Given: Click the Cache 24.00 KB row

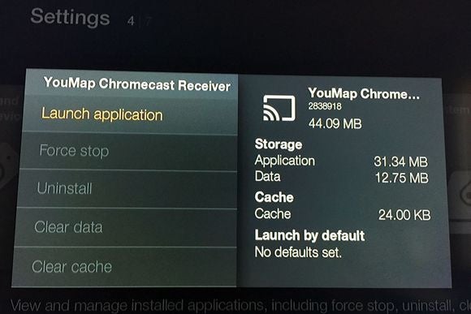Looking at the screenshot, I should click(x=343, y=215).
